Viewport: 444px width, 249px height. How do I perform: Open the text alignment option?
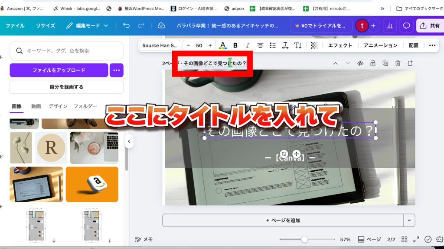[x=260, y=45]
